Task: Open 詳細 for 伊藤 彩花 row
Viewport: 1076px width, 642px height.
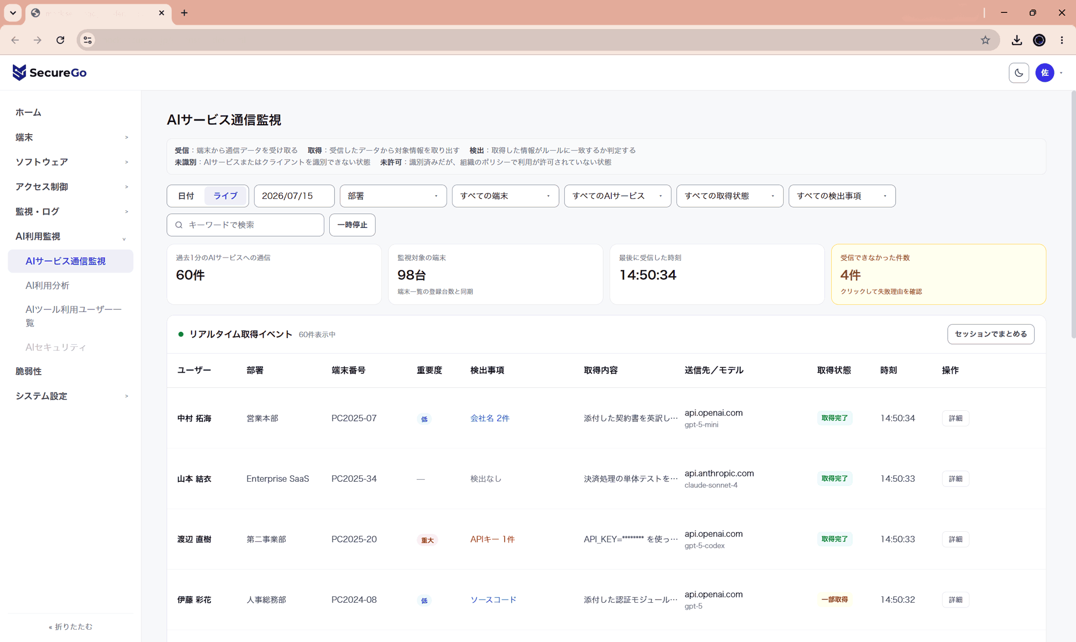Action: click(955, 600)
